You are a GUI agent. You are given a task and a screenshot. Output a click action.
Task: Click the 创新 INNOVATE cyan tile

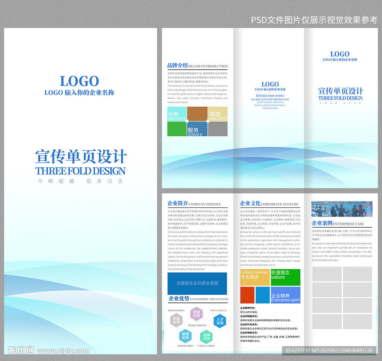pyautogui.click(x=177, y=114)
